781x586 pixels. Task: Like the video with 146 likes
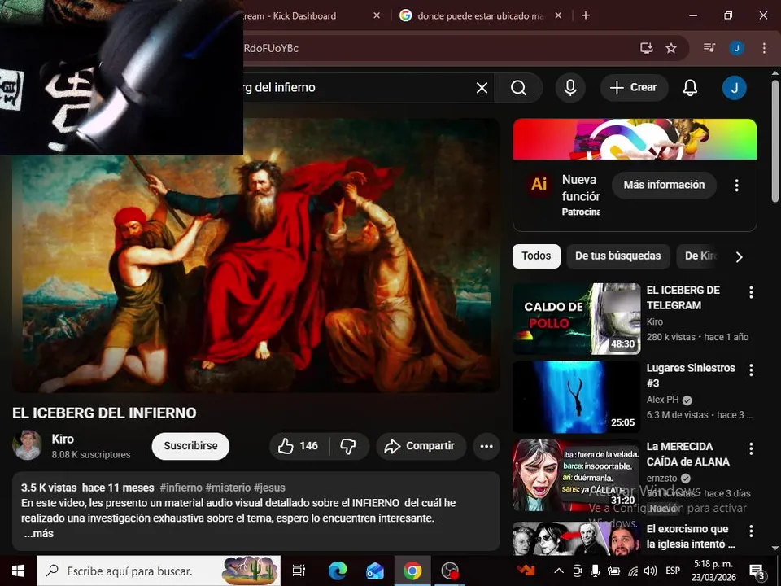coord(299,446)
